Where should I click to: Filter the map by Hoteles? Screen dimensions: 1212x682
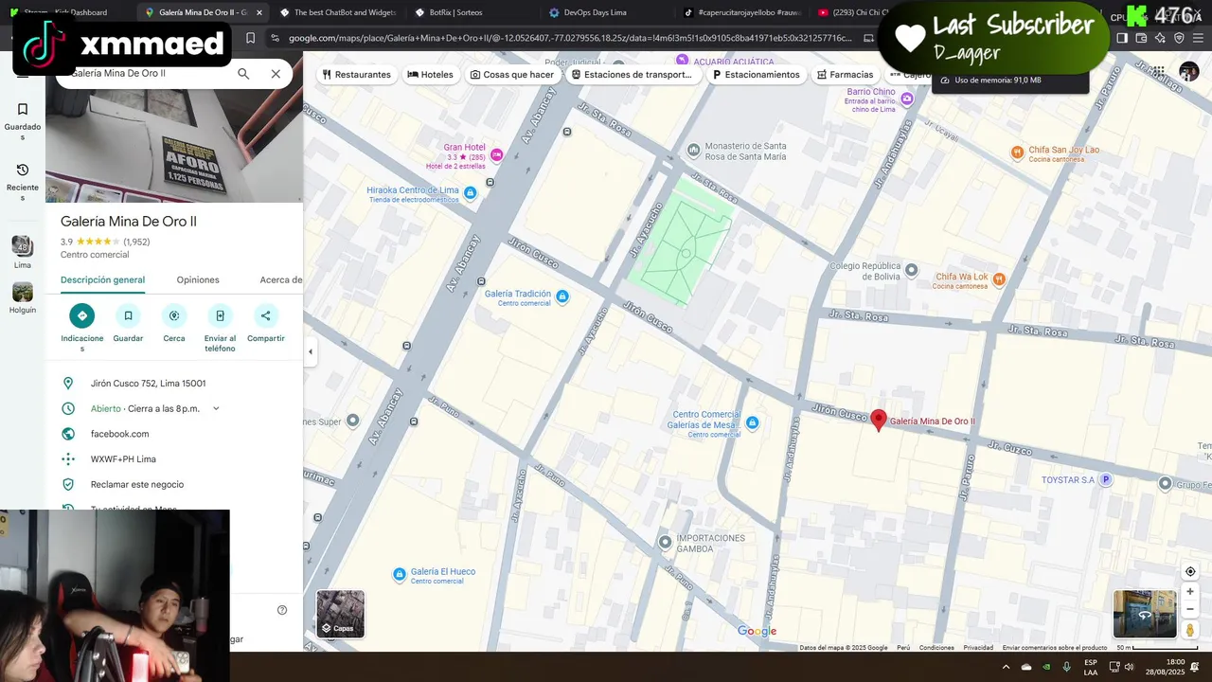pos(430,74)
